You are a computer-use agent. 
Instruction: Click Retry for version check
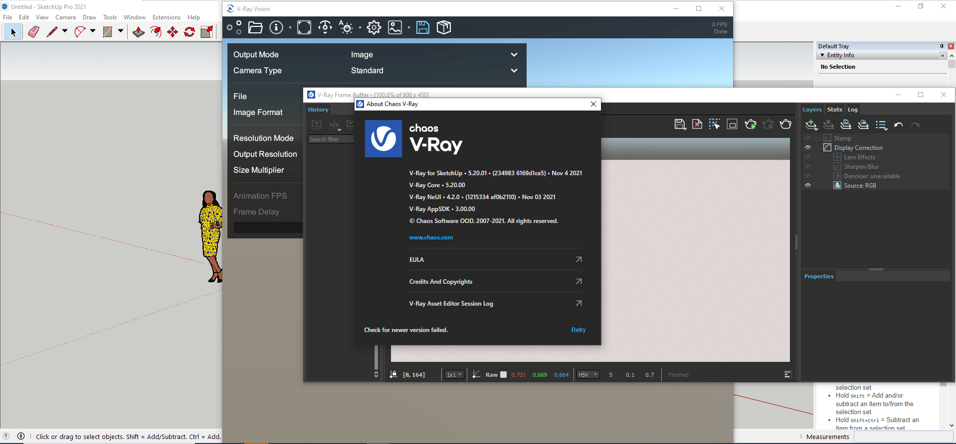click(x=578, y=330)
